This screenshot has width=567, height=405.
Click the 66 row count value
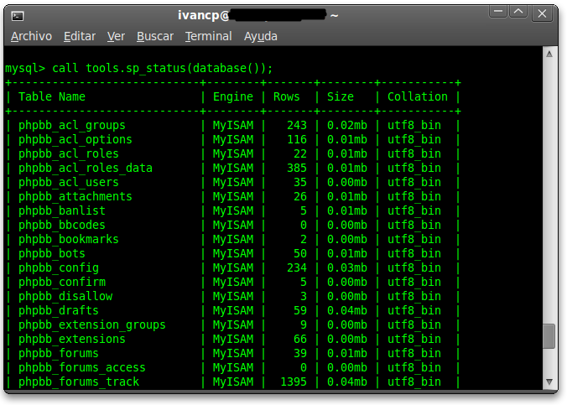point(300,340)
